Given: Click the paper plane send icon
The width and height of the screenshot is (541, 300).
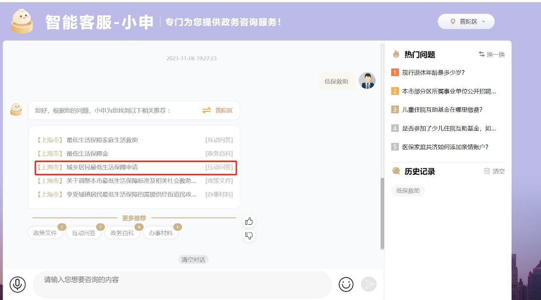Looking at the screenshot, I should point(369,284).
